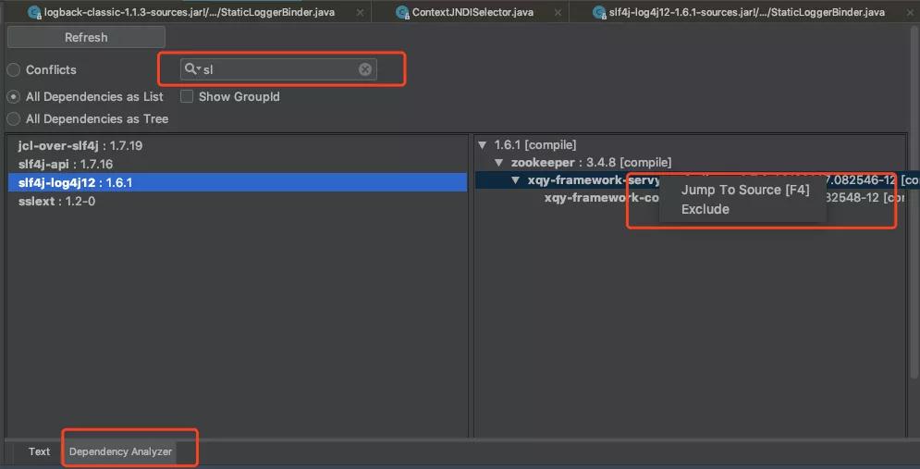Select All Dependencies as List option
Screen dimensions: 920x469
point(14,97)
